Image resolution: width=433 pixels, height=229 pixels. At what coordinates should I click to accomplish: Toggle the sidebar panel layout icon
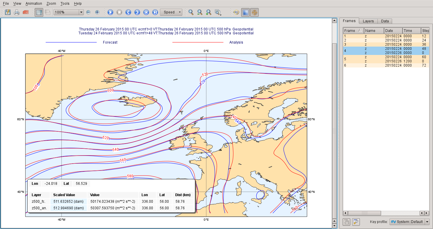coord(39,12)
